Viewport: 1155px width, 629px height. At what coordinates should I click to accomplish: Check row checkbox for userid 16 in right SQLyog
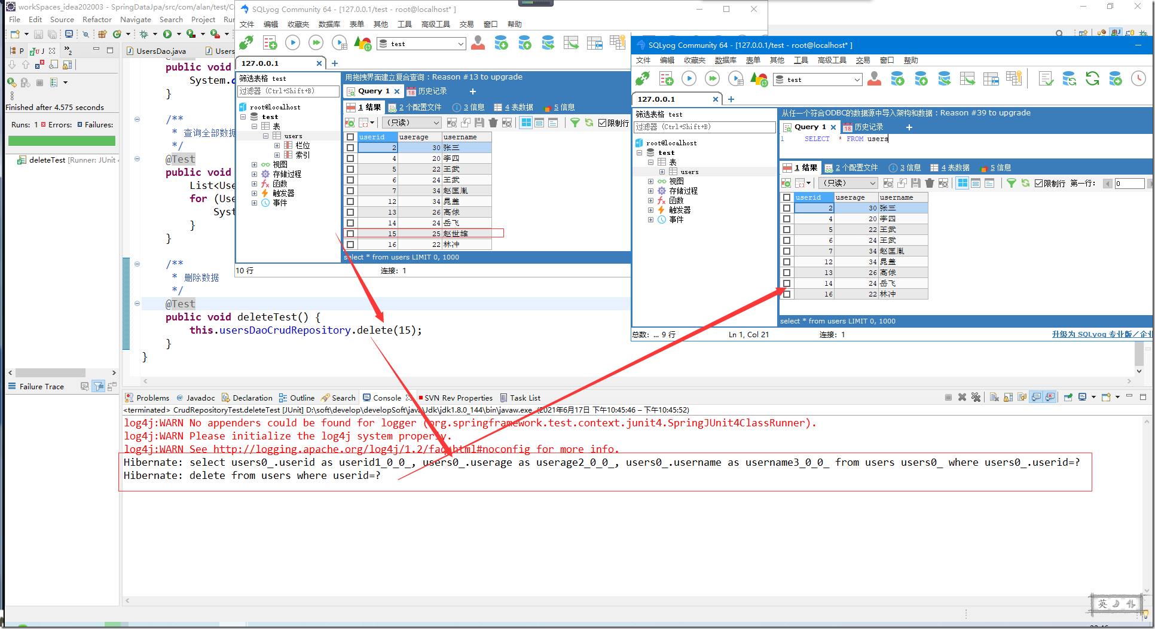coord(787,294)
